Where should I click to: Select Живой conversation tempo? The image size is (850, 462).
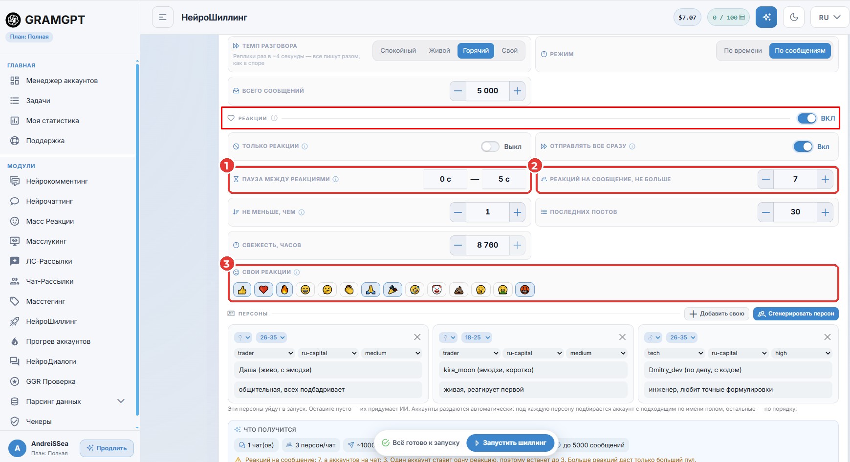click(x=439, y=51)
